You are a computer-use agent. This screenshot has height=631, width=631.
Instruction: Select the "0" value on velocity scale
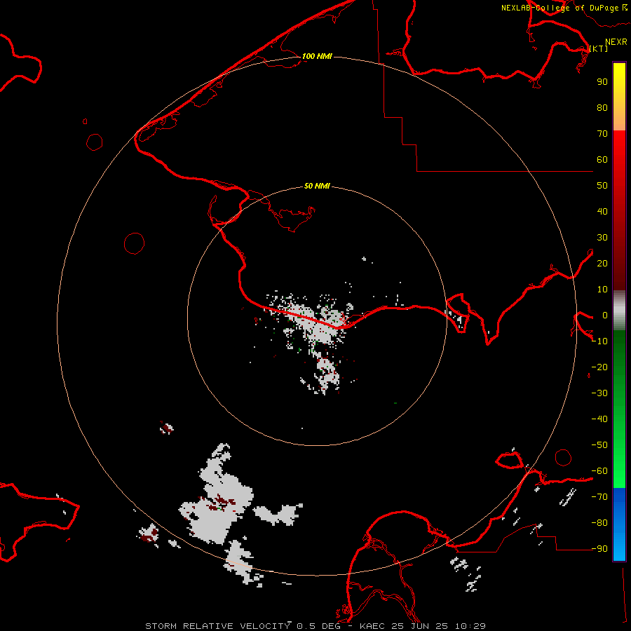[x=605, y=315]
